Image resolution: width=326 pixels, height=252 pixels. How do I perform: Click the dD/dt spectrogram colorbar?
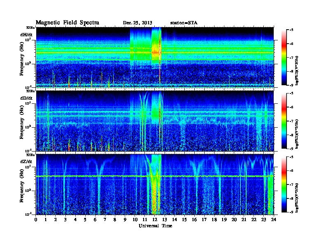pos(284,121)
